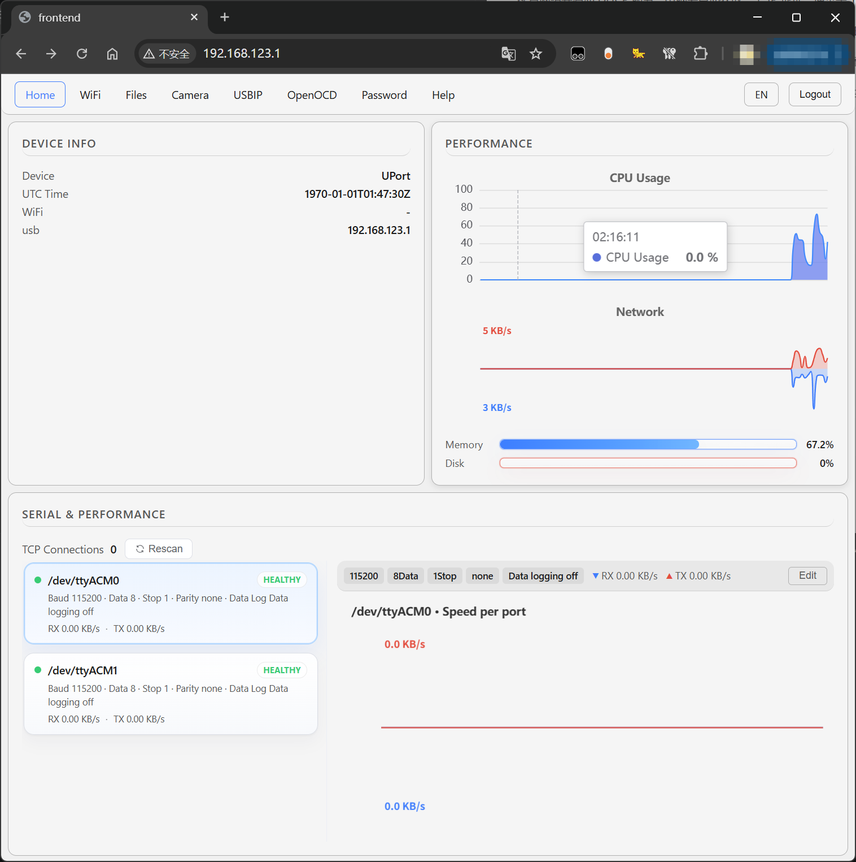Close the frontend browser tab

pyautogui.click(x=194, y=18)
